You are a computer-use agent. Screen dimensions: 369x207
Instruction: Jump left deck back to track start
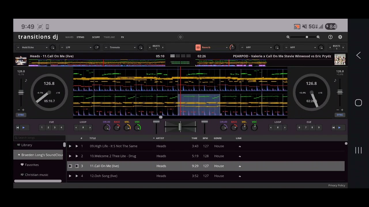coord(18,127)
